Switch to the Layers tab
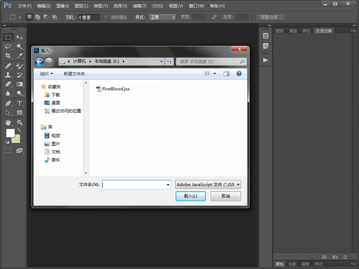 pos(280,31)
